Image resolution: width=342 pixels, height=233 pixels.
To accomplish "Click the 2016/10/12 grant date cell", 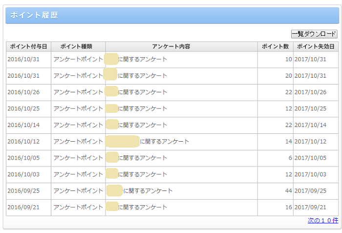I will tap(23, 142).
